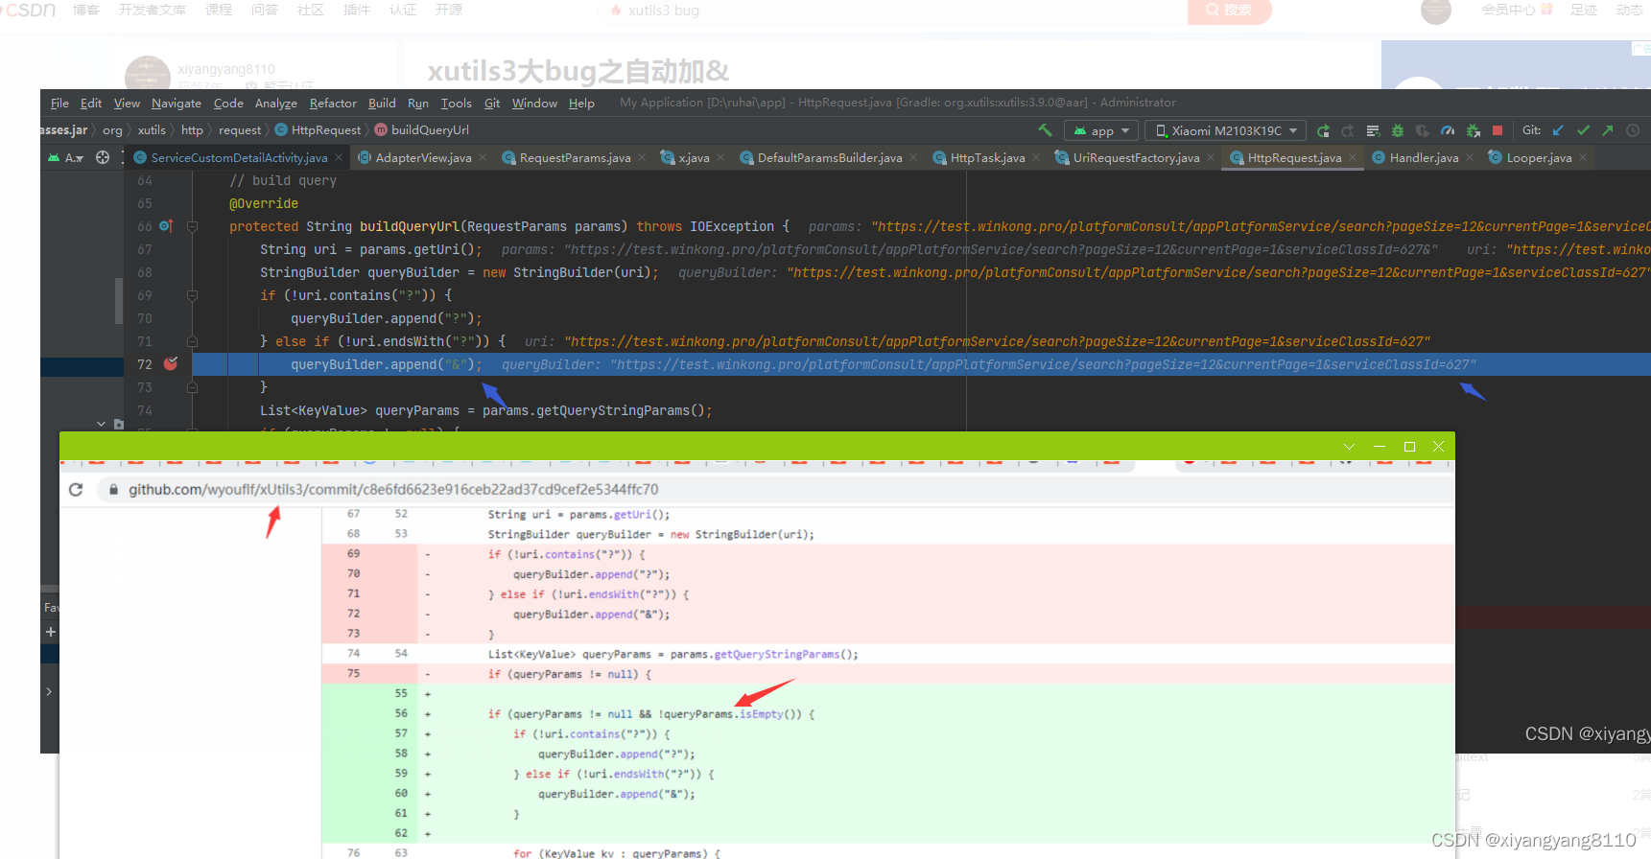The height and width of the screenshot is (859, 1651).
Task: Click the CSDN search box with xutils3 bug
Action: [892, 11]
